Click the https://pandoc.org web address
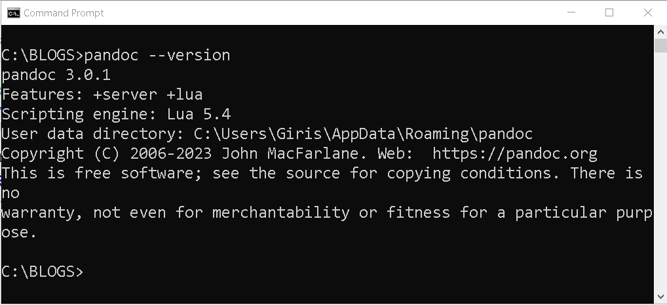Image resolution: width=667 pixels, height=305 pixels. click(x=515, y=153)
